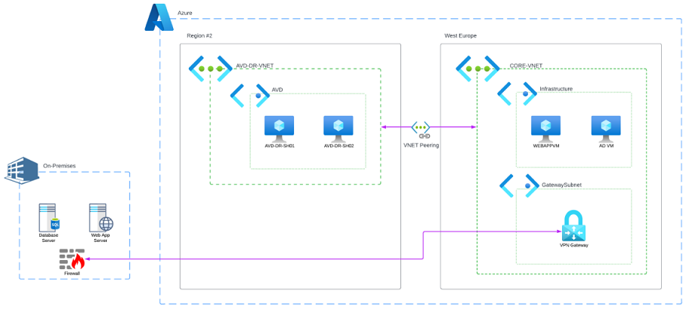Click the Region #2 label
The height and width of the screenshot is (309, 686).
[x=199, y=36]
